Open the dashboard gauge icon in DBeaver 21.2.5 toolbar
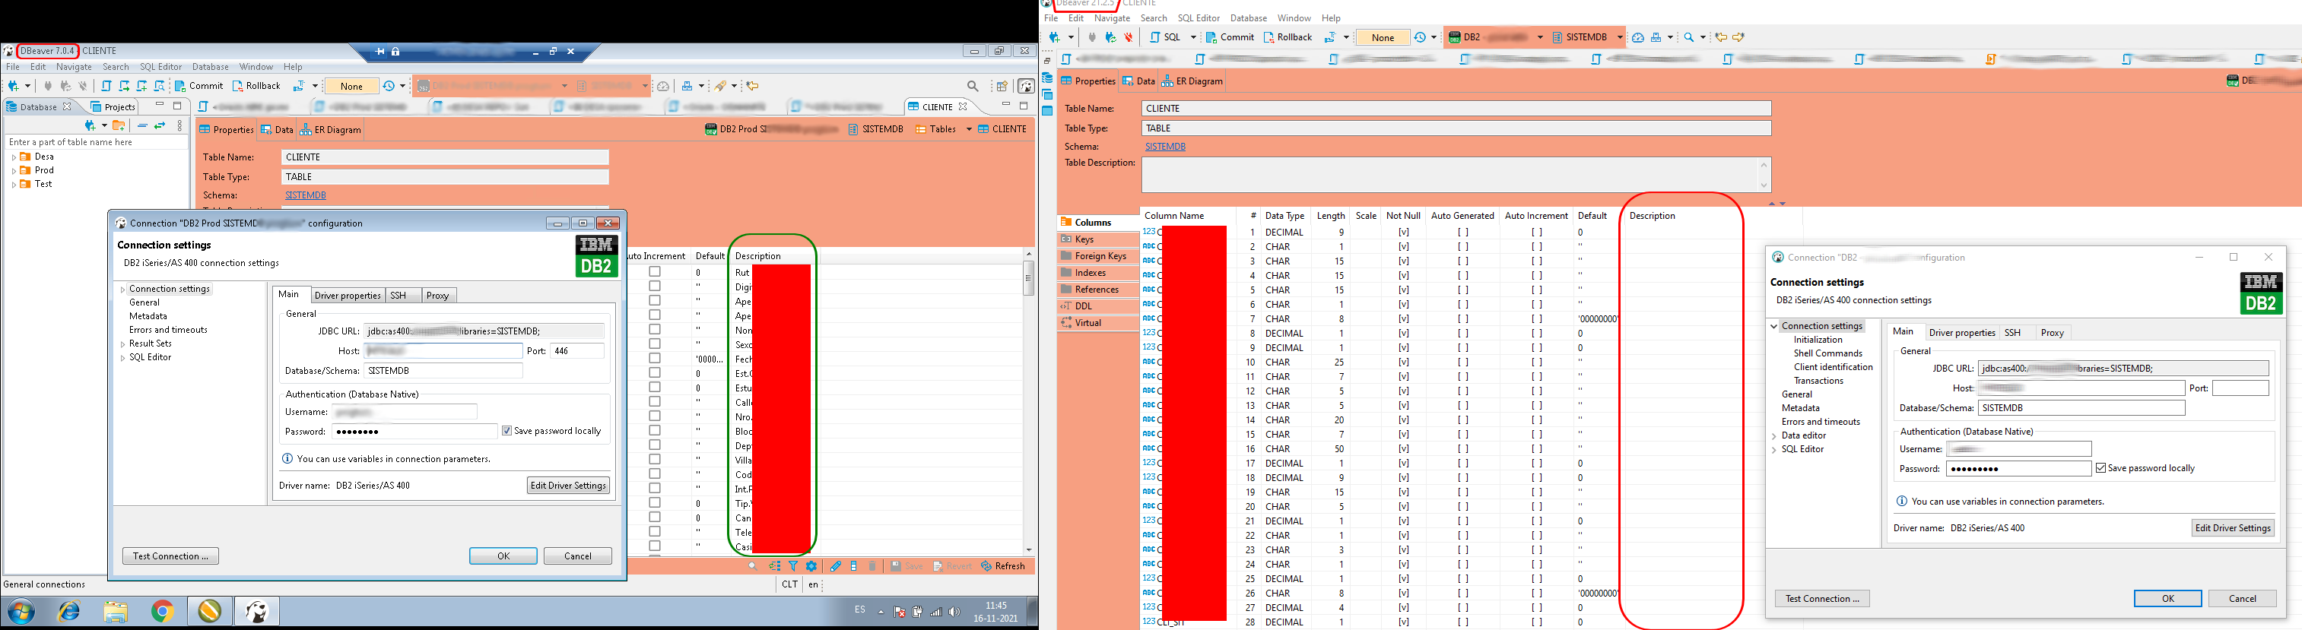The image size is (2302, 630). click(1638, 37)
